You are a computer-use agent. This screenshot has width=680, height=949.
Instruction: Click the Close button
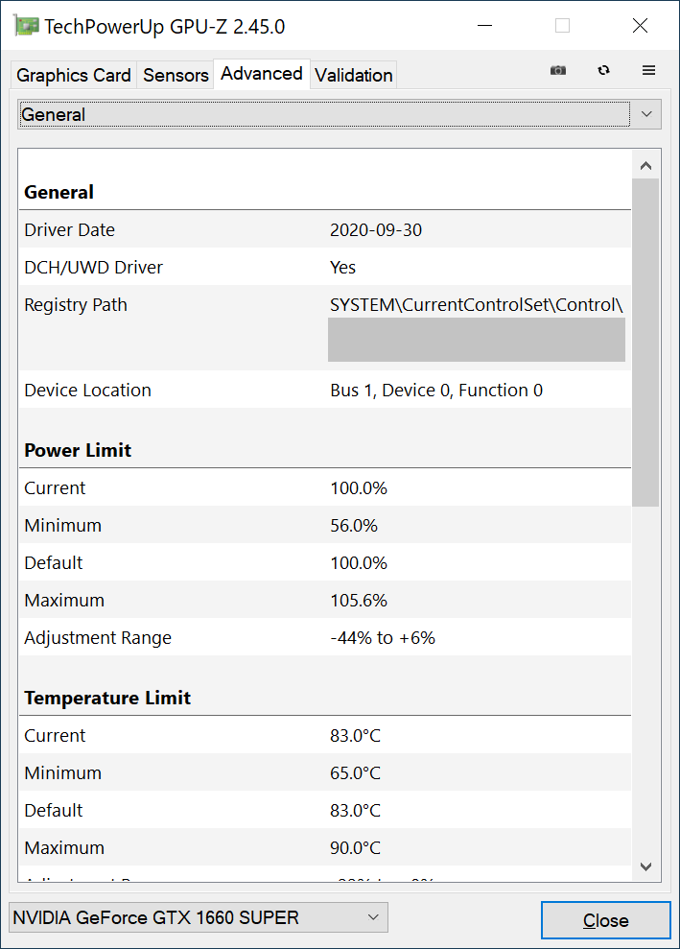605,920
